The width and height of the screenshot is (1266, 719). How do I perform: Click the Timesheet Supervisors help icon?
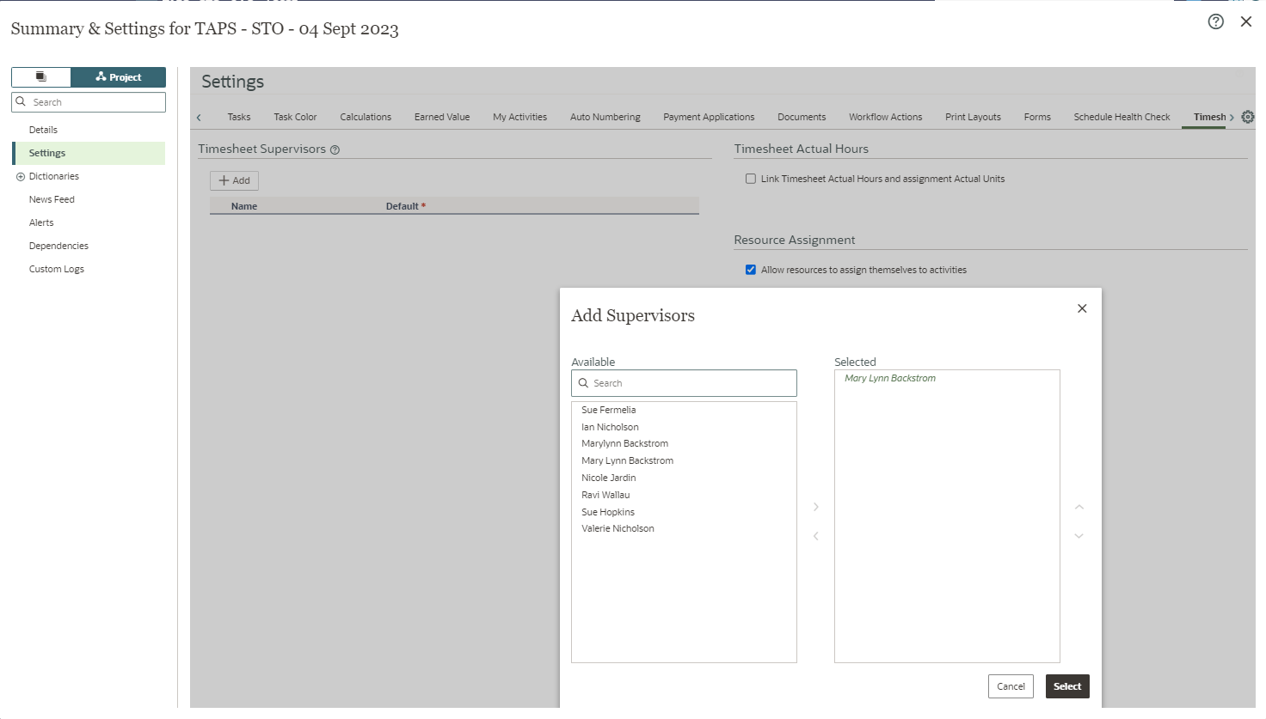(x=335, y=149)
